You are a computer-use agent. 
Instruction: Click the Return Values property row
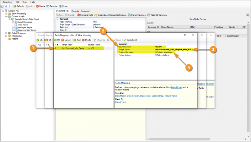[156, 55]
